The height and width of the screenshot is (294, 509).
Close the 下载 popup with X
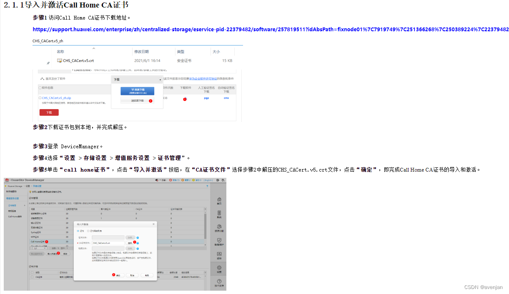[160, 80]
